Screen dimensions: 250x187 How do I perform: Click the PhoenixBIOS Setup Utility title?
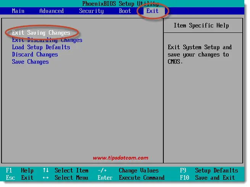click(120, 3)
